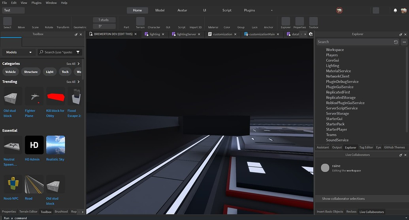Open the Realistic Sky model link
This screenshot has width=409, height=220.
(55, 159)
